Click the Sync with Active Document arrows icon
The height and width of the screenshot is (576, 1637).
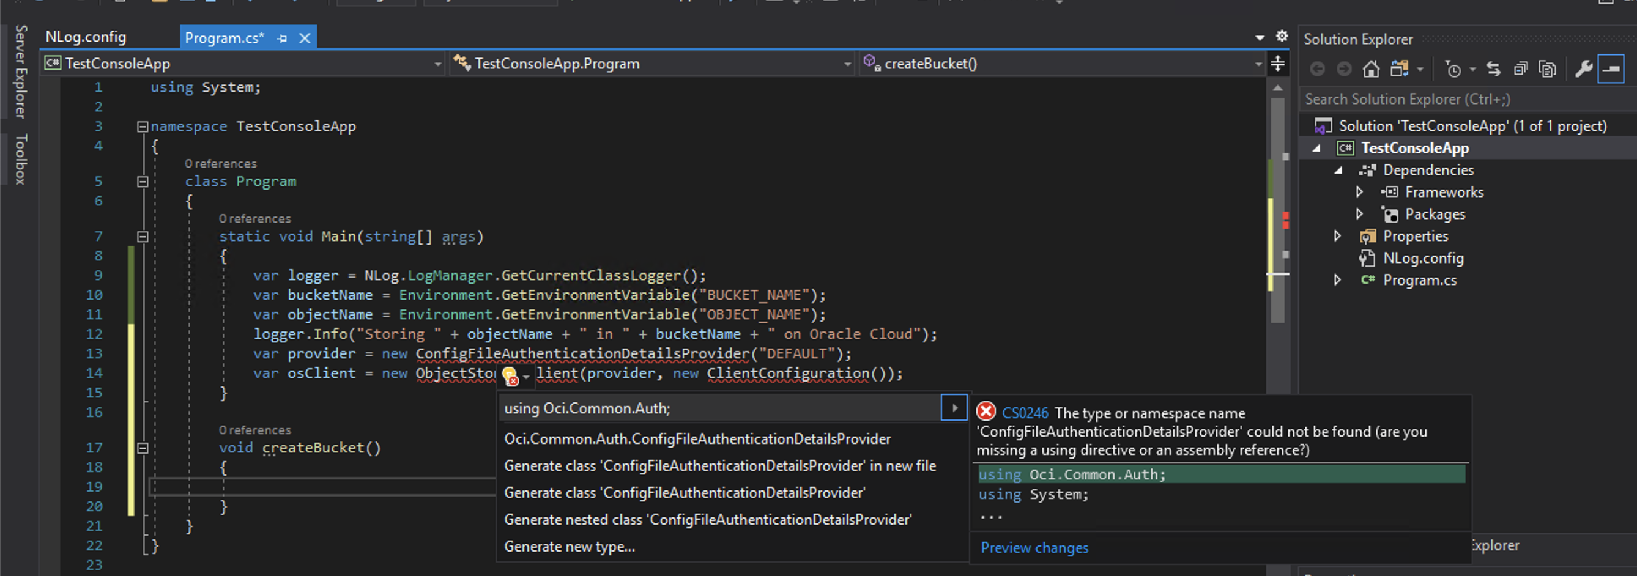point(1493,68)
